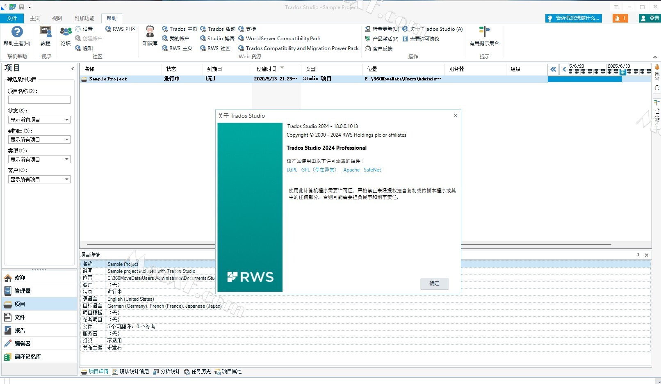Open the 文件 menu tab
The image size is (661, 384).
(12, 18)
